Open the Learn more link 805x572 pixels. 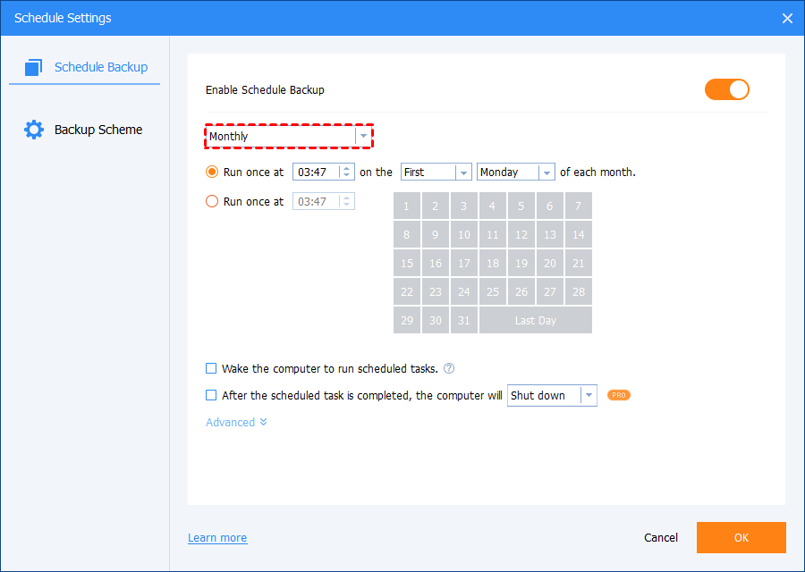217,538
